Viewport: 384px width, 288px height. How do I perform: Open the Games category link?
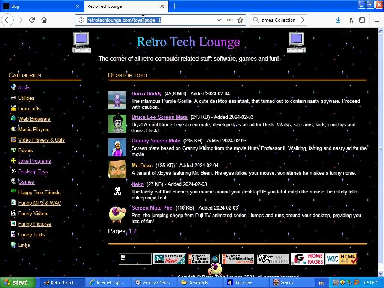26,182
